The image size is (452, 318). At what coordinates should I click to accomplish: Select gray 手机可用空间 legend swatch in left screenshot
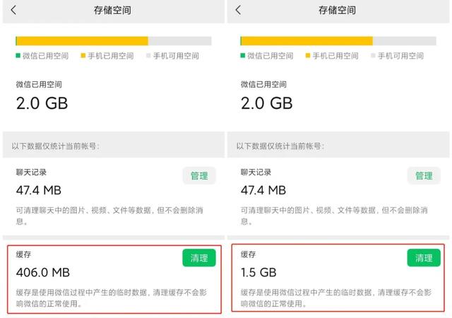click(148, 56)
